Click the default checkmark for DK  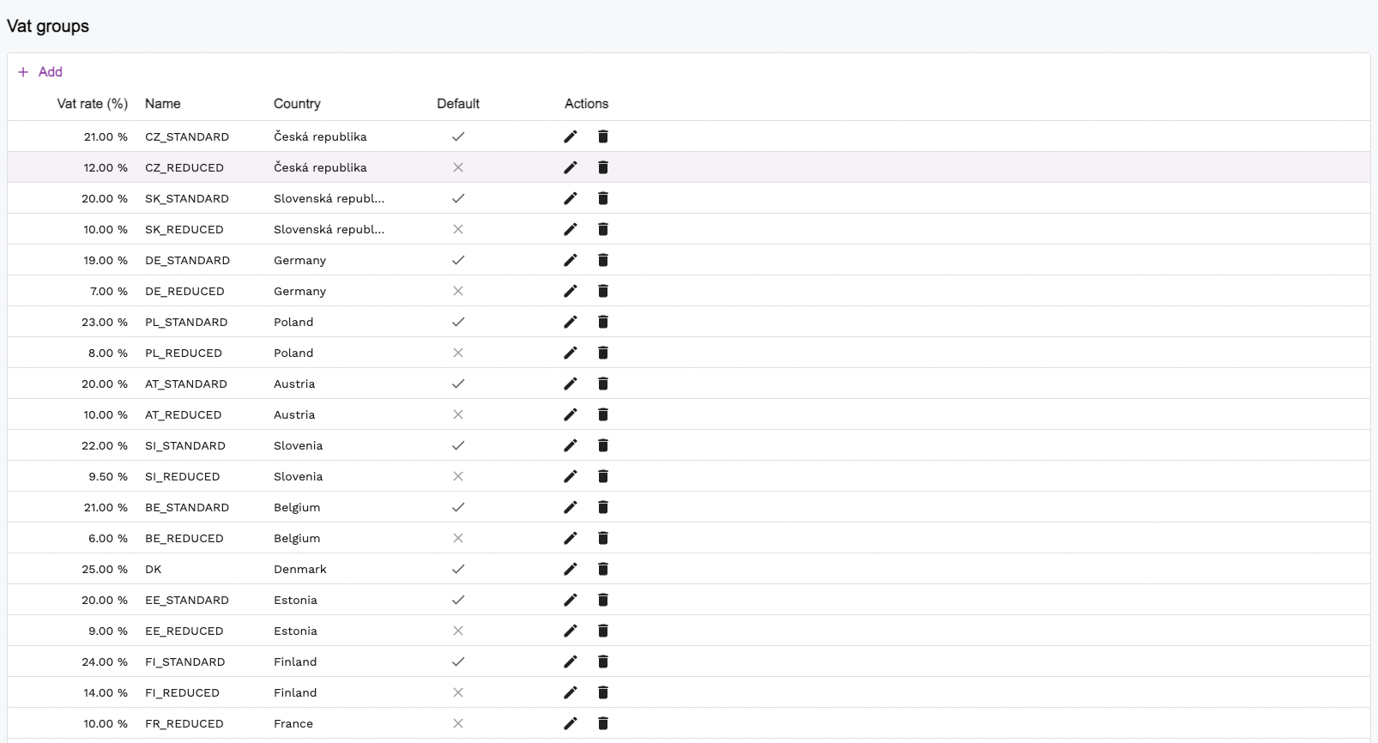[458, 569]
